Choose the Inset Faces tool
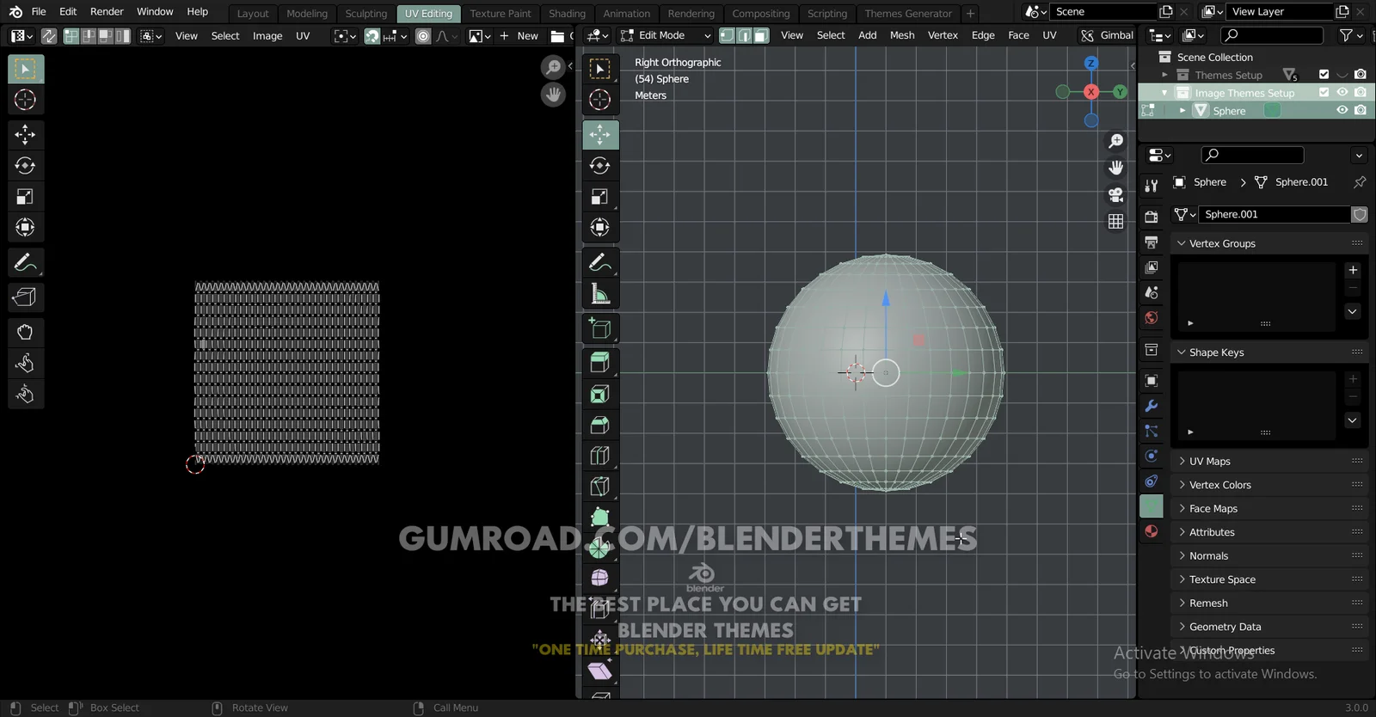1376x717 pixels. (600, 394)
